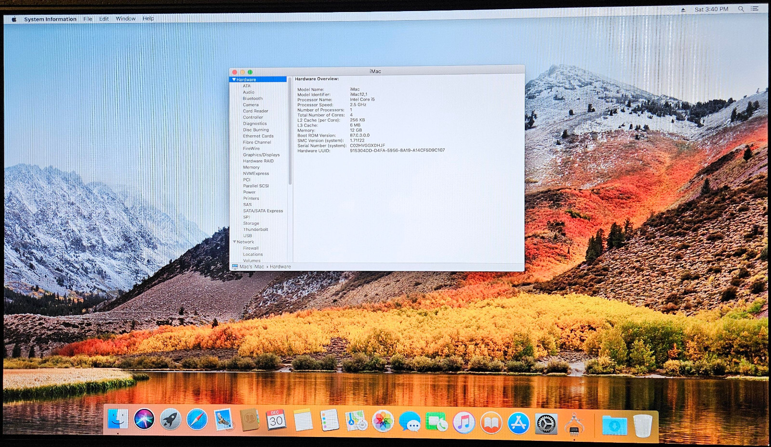Open the System Information menu
The height and width of the screenshot is (447, 771).
[x=50, y=19]
